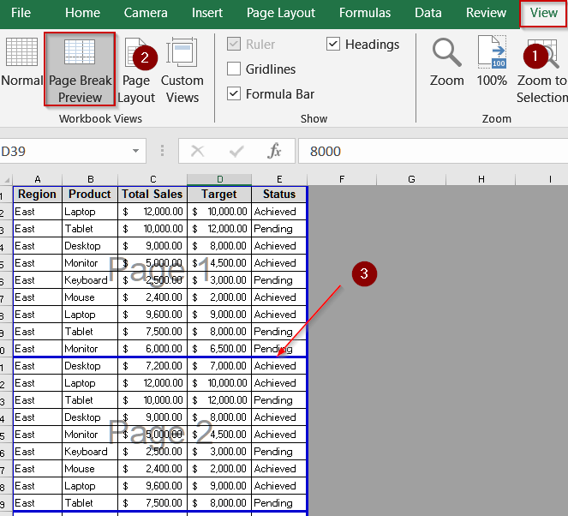Select the $6,000.00 Total Sales cell
This screenshot has height=516, width=568.
click(x=152, y=349)
